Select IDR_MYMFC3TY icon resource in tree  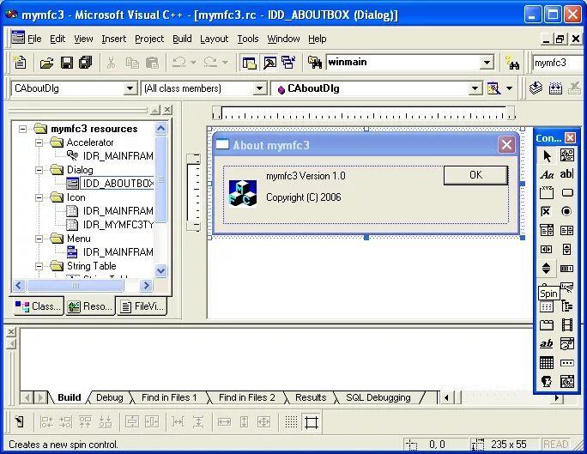(x=118, y=225)
